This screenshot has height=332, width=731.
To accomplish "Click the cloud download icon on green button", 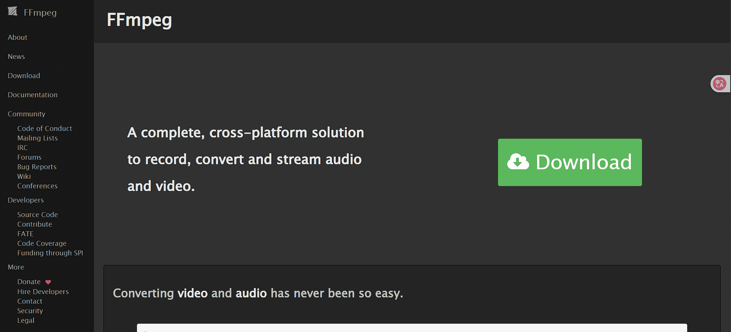I will (x=518, y=162).
